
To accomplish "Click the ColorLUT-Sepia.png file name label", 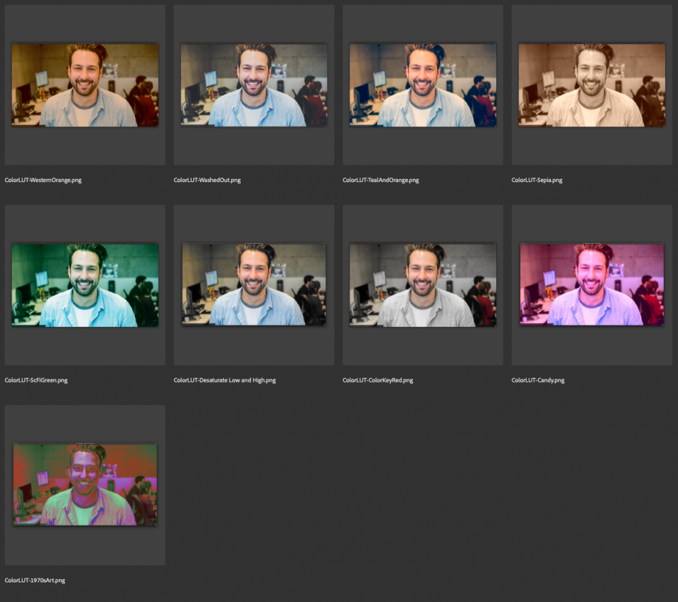I will [536, 180].
